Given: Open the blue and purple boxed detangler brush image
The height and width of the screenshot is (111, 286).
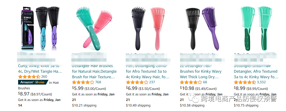Looking at the screenshot, I should coord(40,29).
